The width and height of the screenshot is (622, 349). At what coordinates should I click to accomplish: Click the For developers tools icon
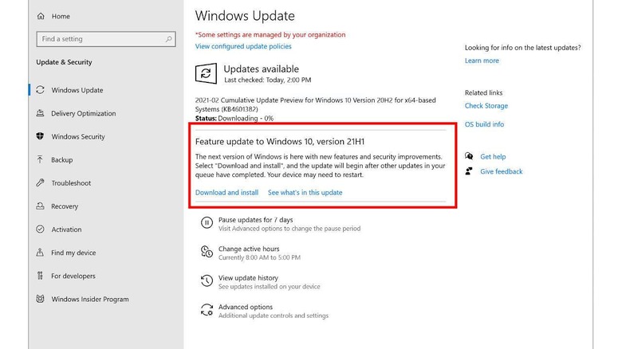(40, 276)
